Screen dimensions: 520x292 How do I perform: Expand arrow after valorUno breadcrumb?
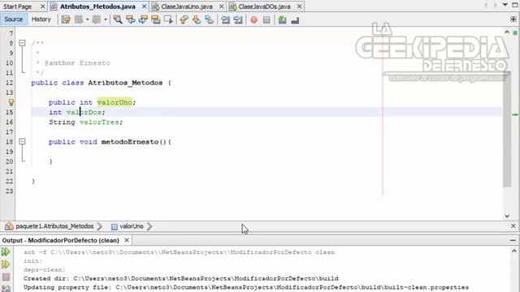(x=149, y=226)
